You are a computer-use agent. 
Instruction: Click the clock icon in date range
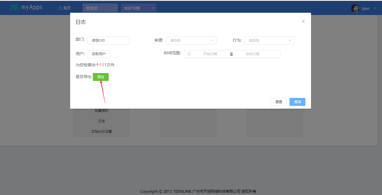click(x=189, y=54)
